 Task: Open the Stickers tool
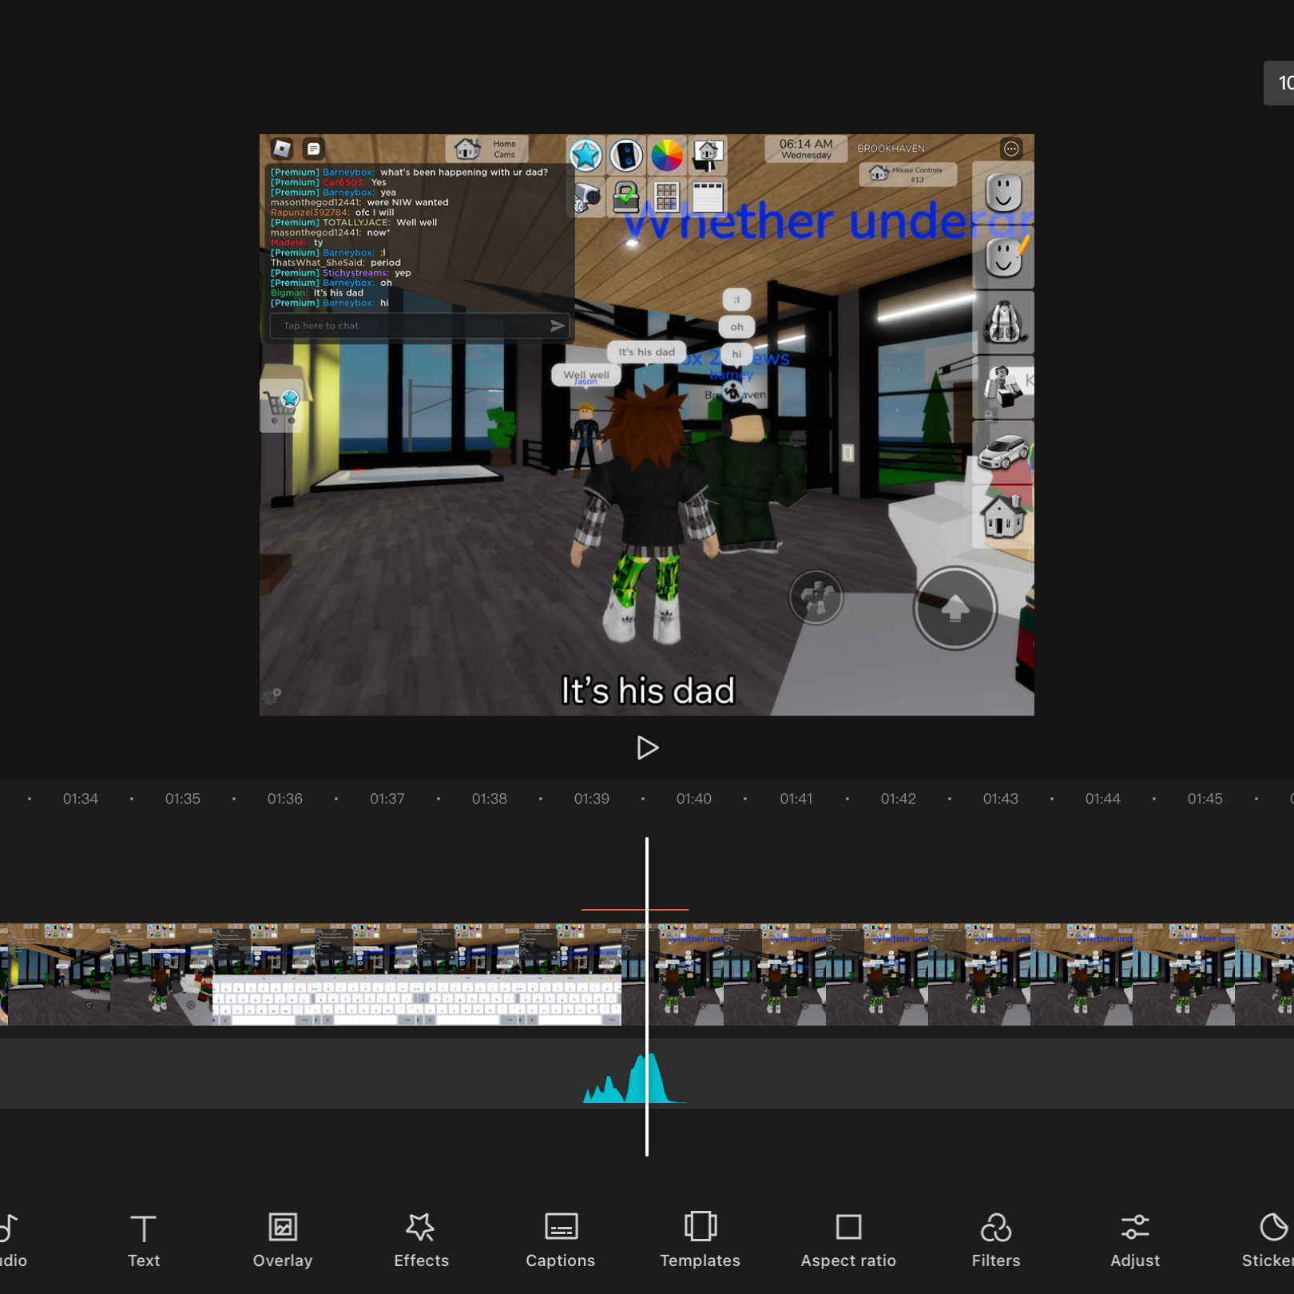tap(1268, 1240)
